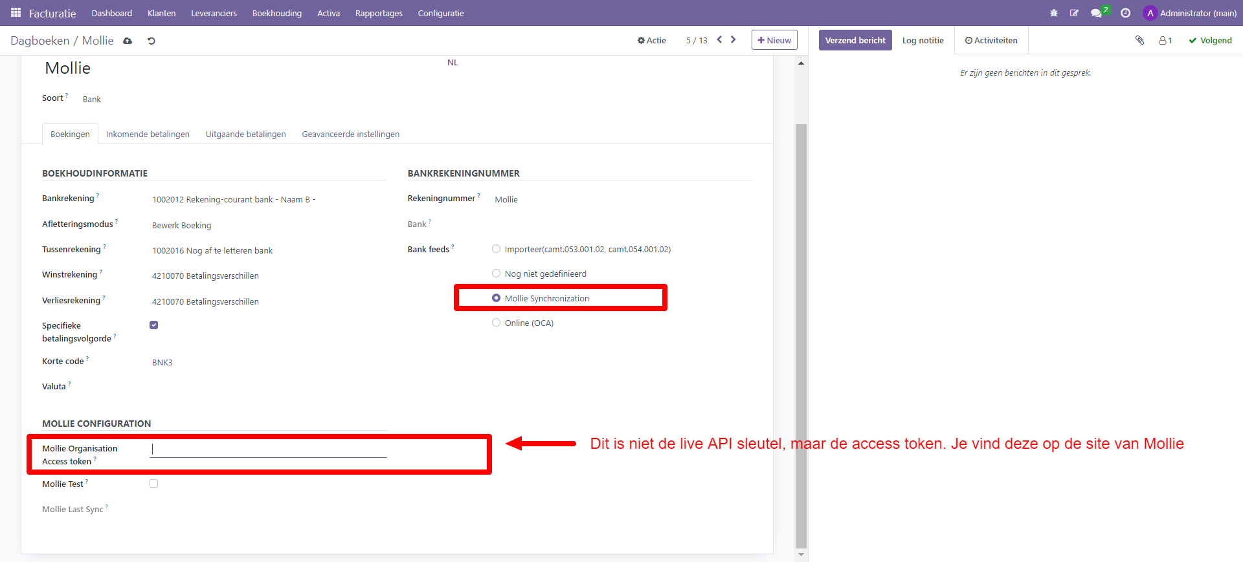Viewport: 1243px width, 562px height.
Task: Click the cloud save icon
Action: point(128,41)
